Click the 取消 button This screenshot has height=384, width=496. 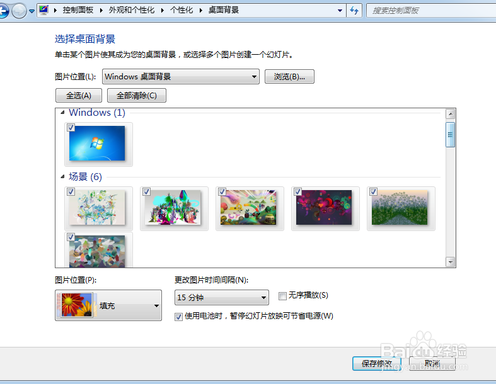[x=432, y=363]
